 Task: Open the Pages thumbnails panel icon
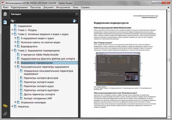coord(5,14)
